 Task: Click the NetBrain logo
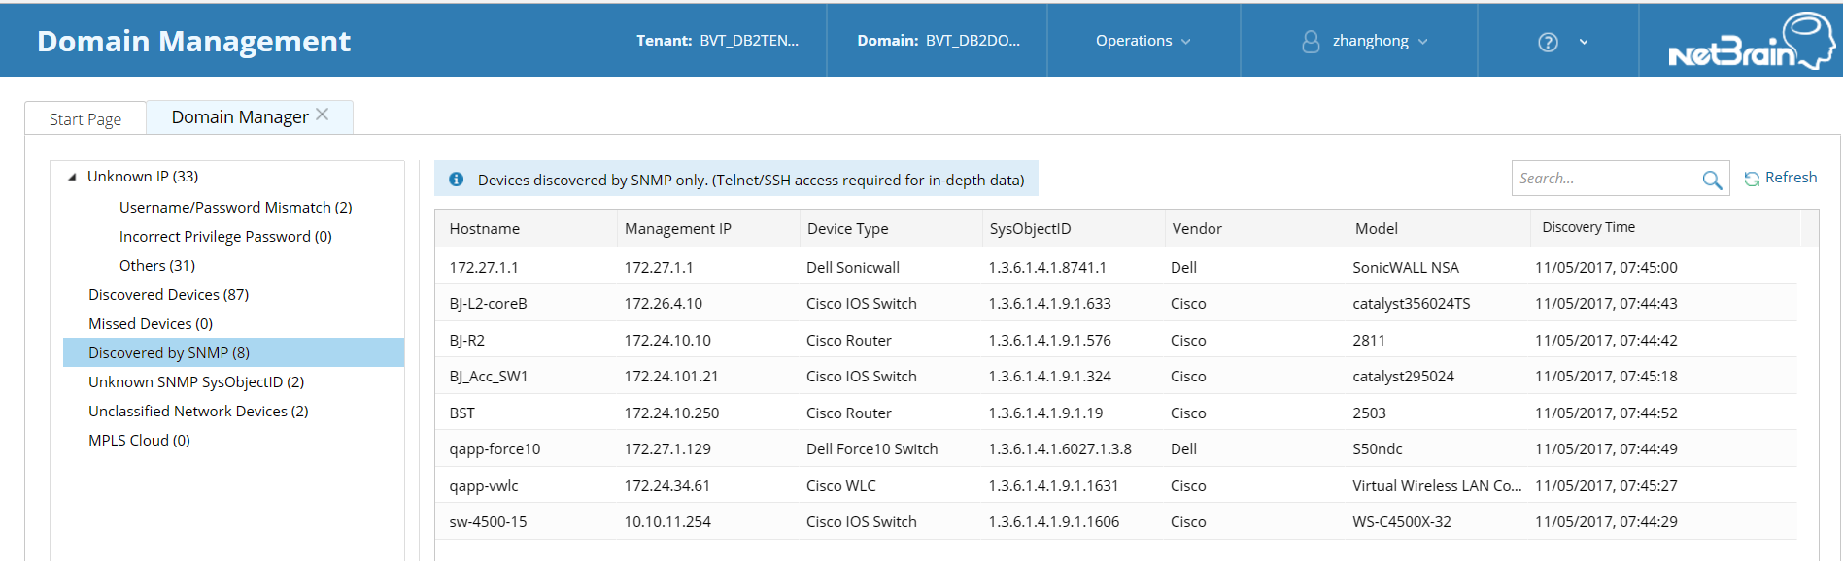[x=1751, y=41]
